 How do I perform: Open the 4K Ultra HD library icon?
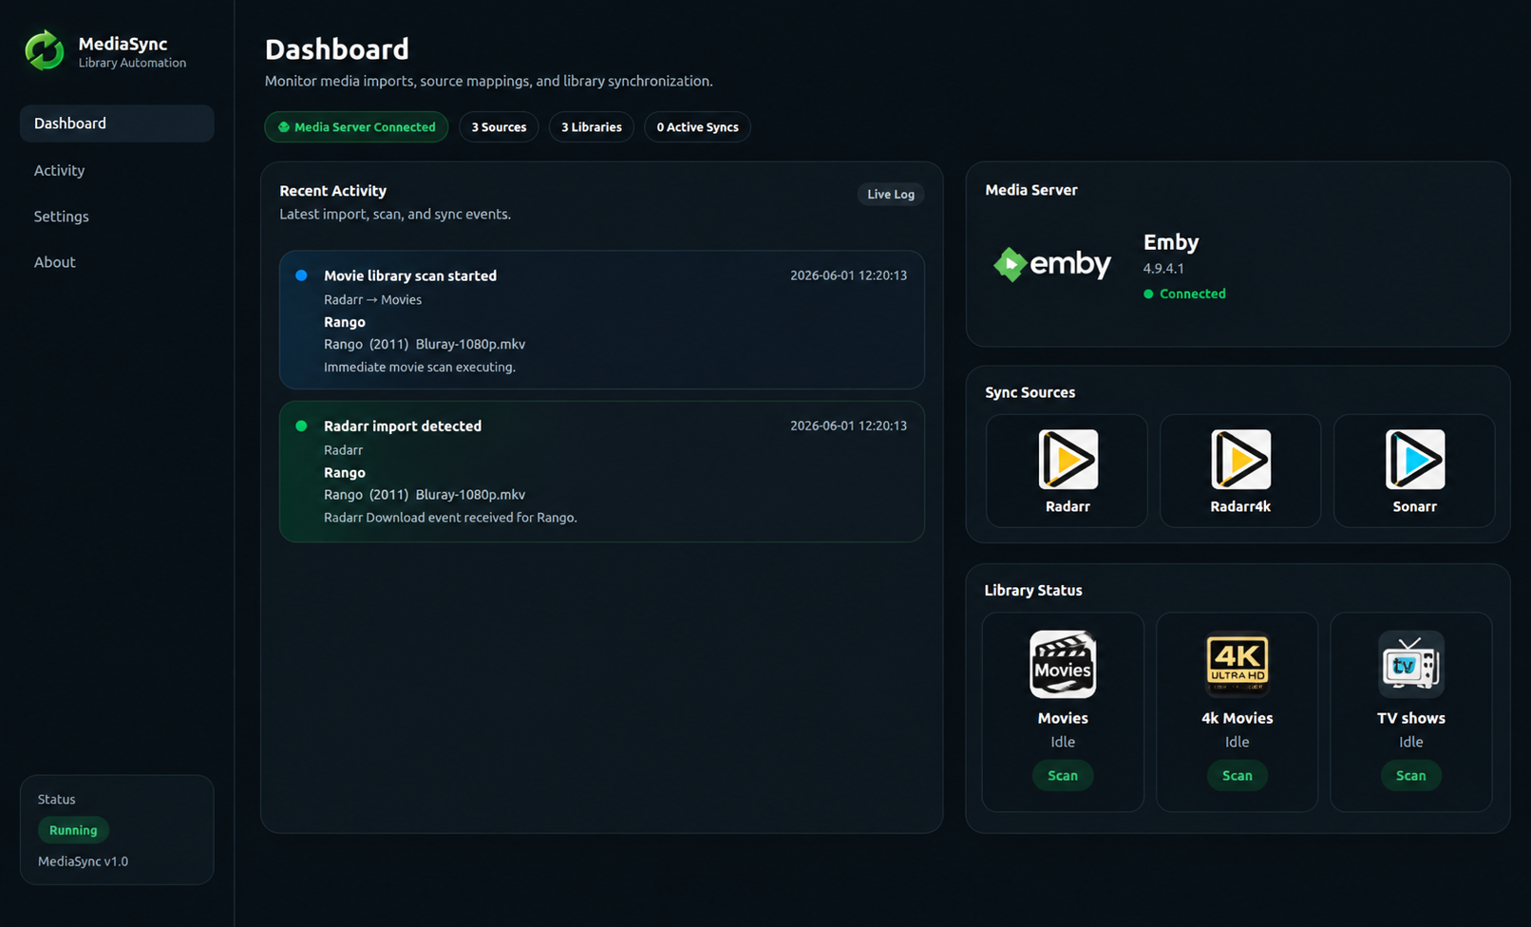[x=1237, y=664]
